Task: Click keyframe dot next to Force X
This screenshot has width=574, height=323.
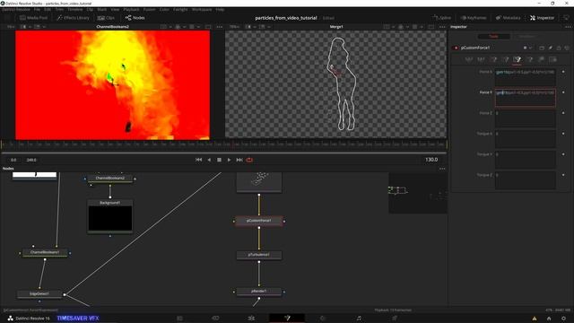Action: pyautogui.click(x=563, y=72)
